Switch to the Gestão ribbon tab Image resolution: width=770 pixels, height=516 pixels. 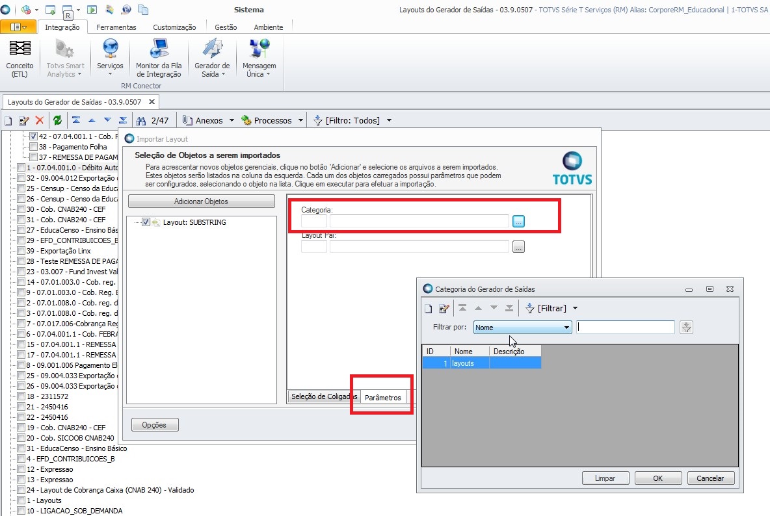click(226, 27)
